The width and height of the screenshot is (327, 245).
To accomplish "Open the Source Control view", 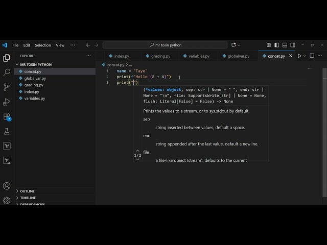I will (x=7, y=87).
